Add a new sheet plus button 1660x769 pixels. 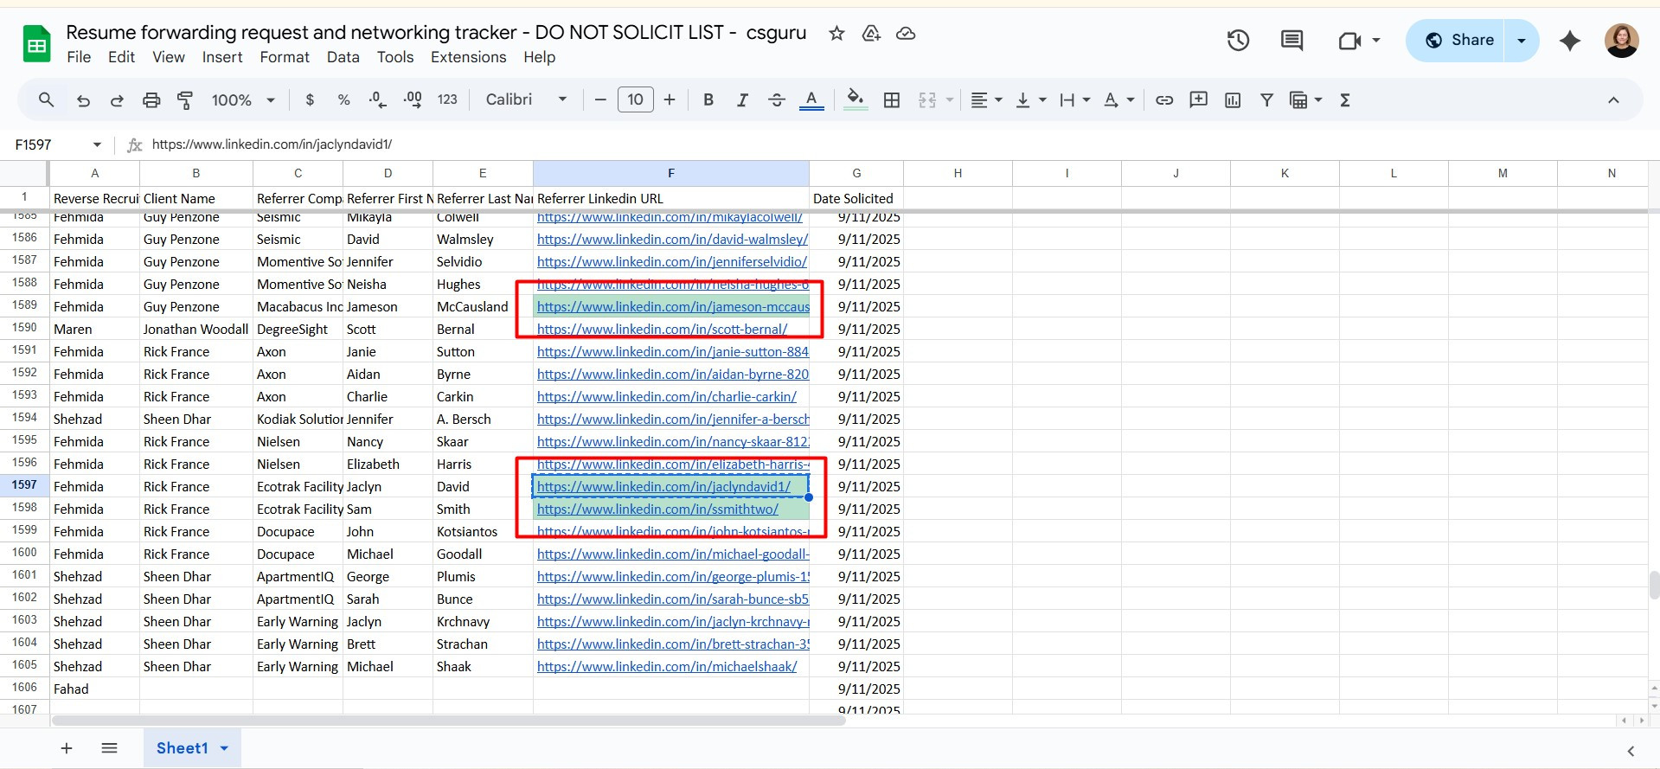(x=67, y=748)
